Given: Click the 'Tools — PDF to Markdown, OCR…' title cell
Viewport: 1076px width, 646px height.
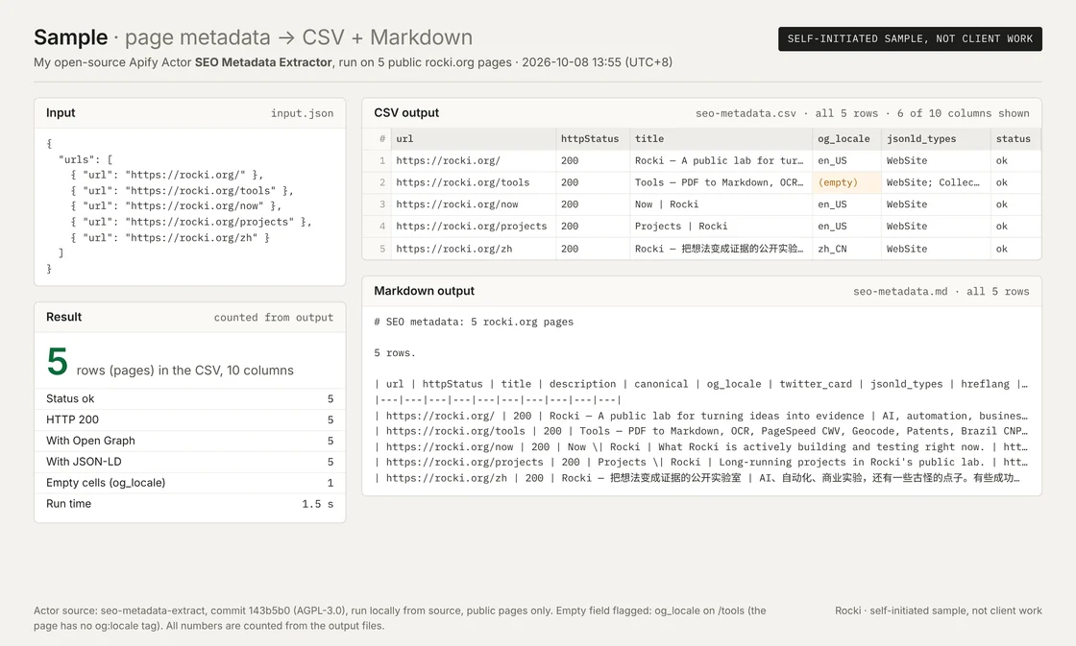Looking at the screenshot, I should [721, 182].
